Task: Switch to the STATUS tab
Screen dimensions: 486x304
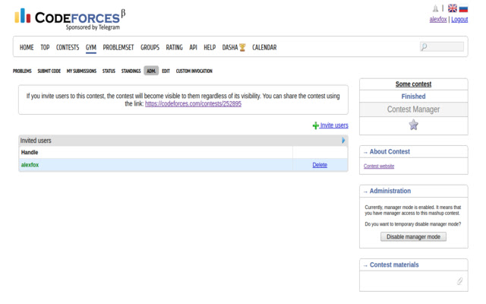Action: pyautogui.click(x=109, y=71)
